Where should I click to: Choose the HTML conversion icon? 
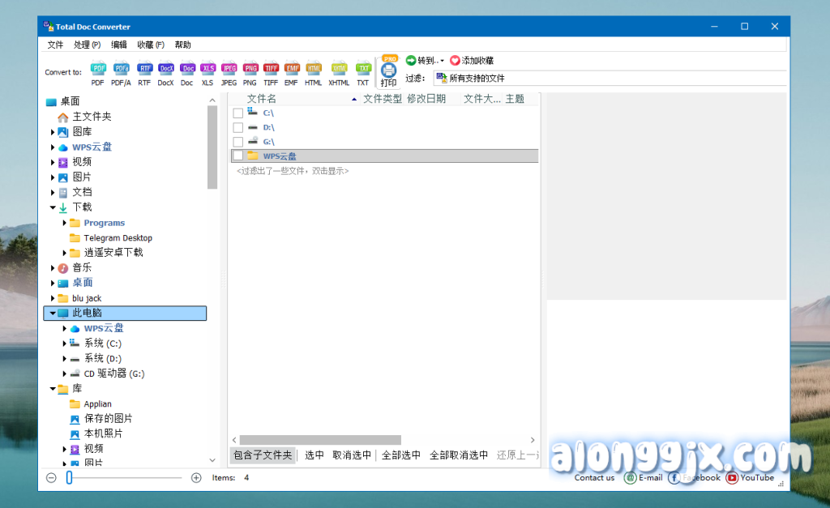(x=313, y=70)
